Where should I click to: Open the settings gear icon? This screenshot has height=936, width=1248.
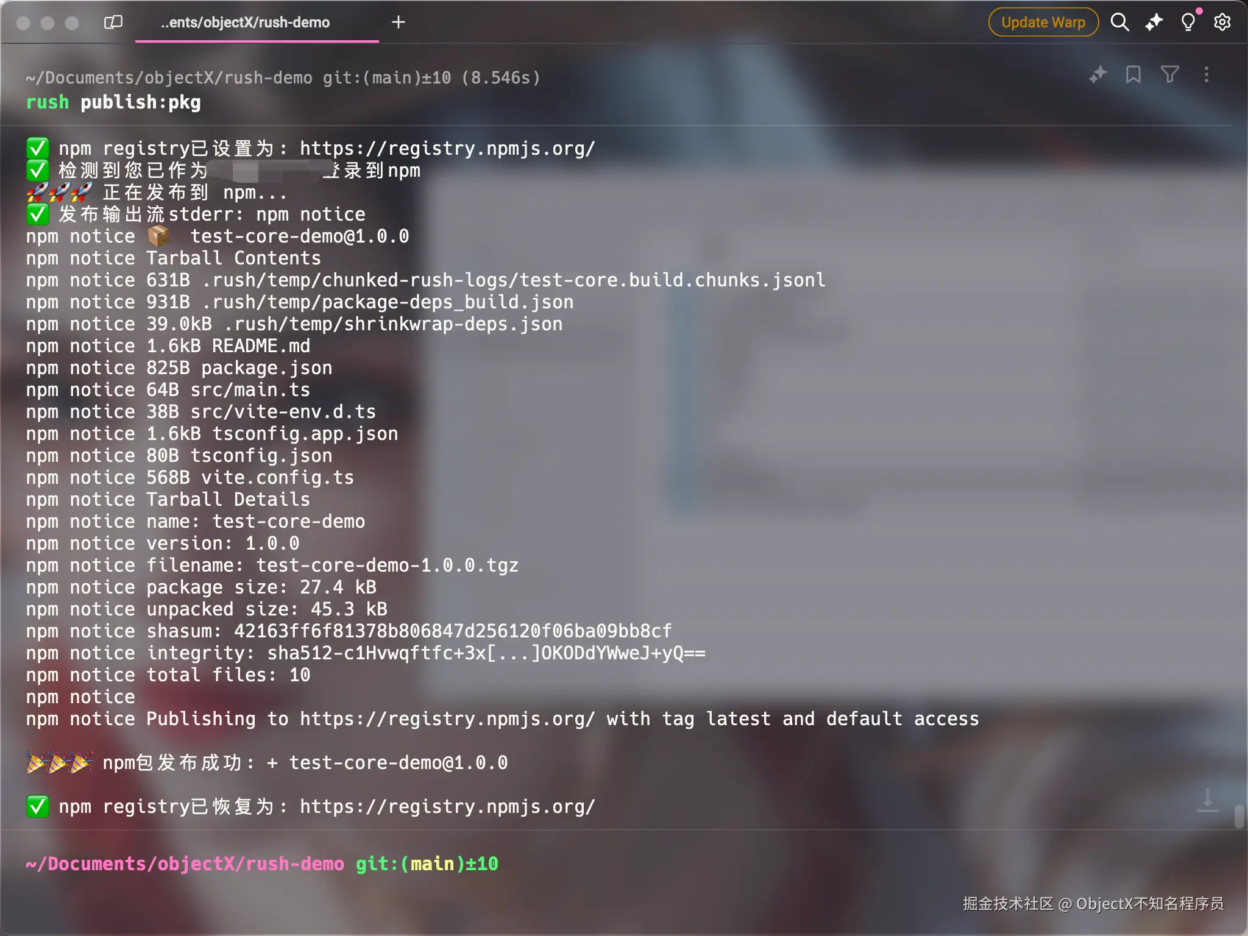click(1222, 23)
